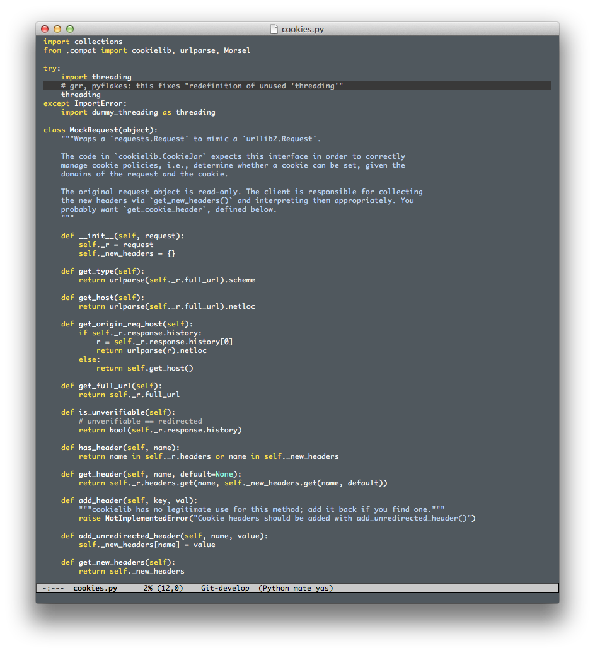Image resolution: width=595 pixels, height=653 pixels.
Task: Click the highlighted pyflakes comment line
Action: click(297, 86)
